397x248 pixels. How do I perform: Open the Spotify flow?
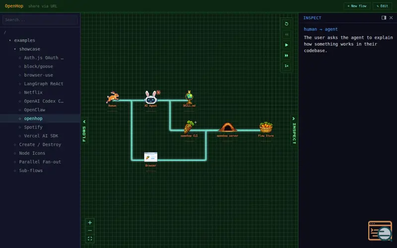33,127
